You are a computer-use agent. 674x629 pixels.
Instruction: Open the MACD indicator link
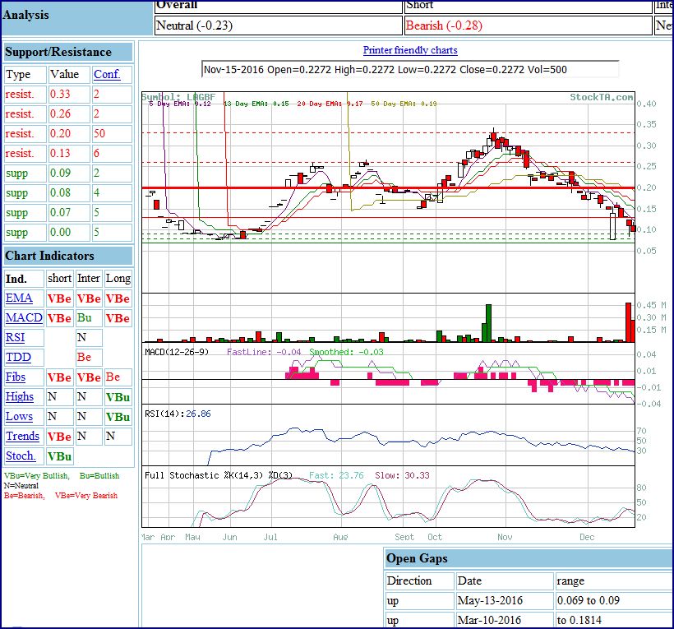(x=24, y=318)
